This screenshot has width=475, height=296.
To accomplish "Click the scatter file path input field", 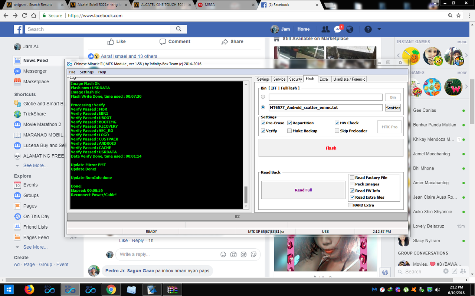I will pyautogui.click(x=325, y=108).
